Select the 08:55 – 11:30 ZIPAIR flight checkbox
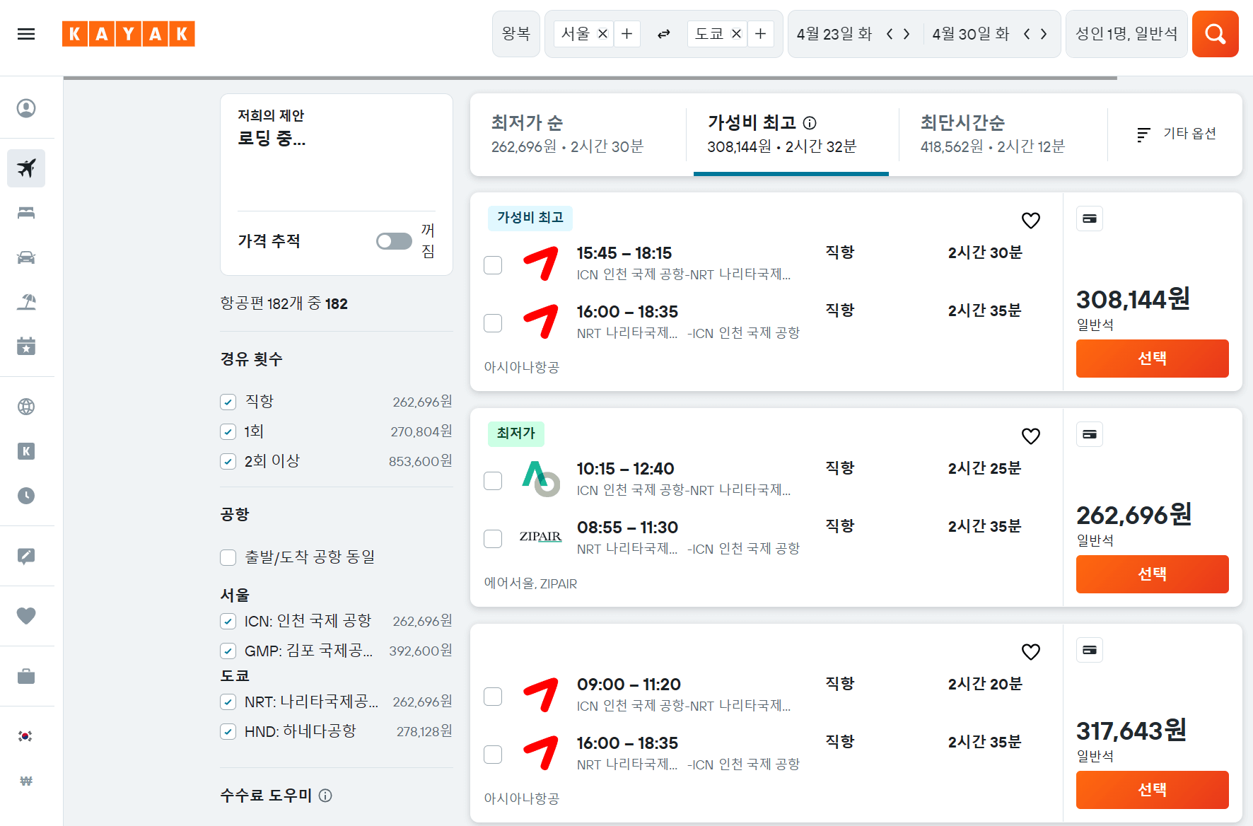1253x826 pixels. 493,539
